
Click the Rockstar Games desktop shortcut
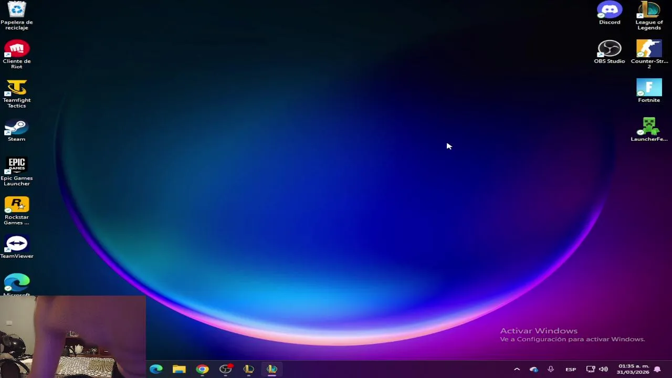point(17,211)
